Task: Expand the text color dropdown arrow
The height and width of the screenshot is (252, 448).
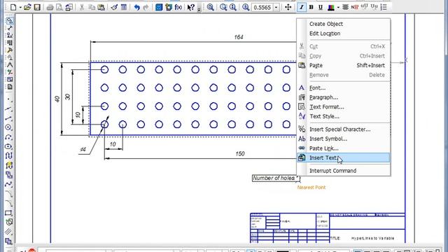Action: [x=338, y=8]
